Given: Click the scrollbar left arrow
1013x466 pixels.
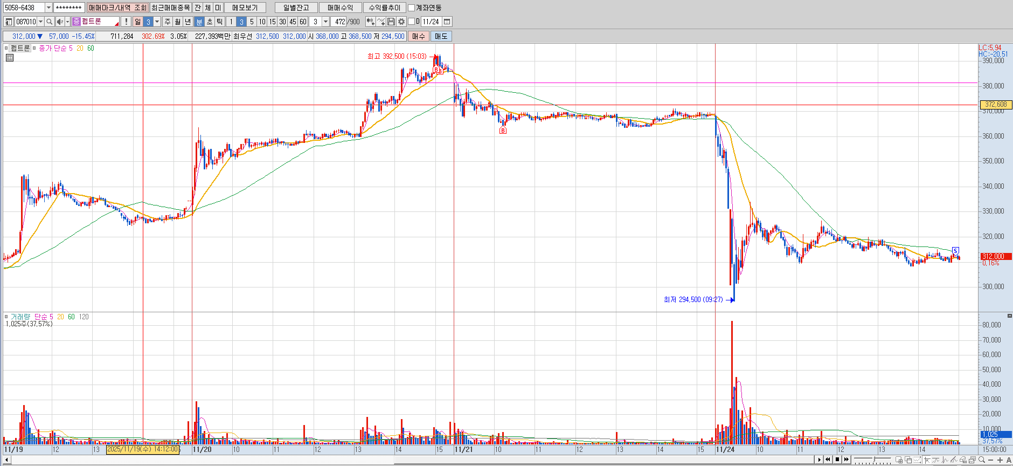Looking at the screenshot, I should click(6, 460).
